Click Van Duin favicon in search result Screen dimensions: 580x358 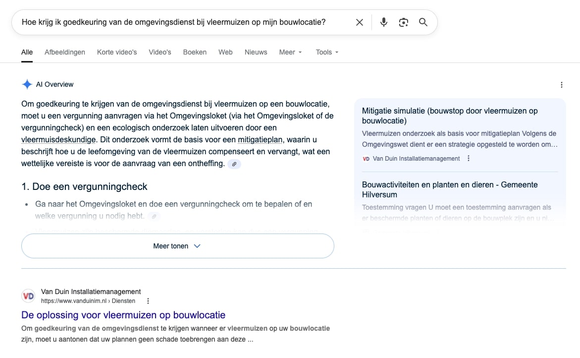pos(28,296)
